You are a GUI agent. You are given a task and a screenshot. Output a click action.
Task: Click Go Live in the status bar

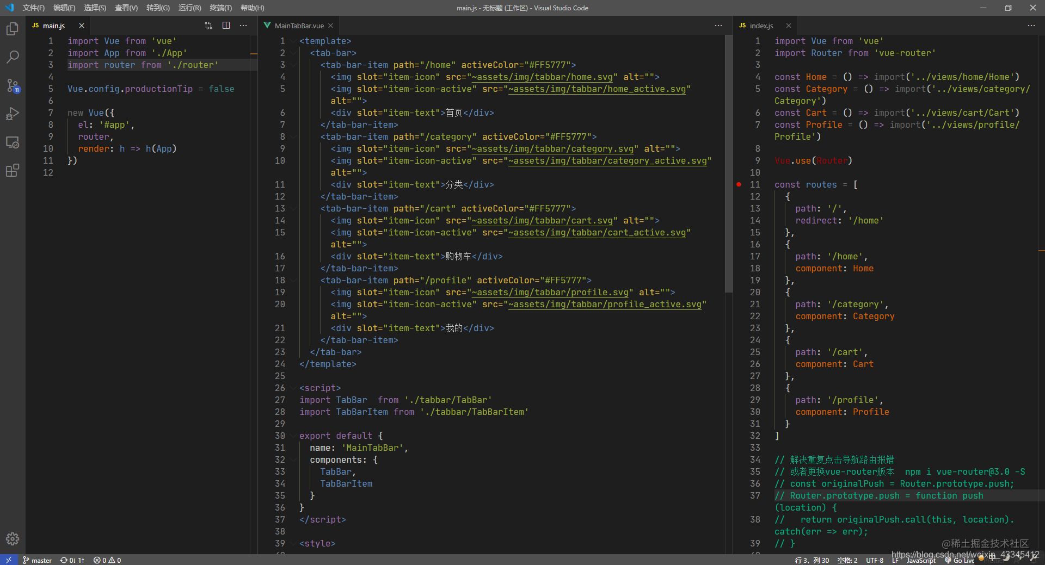pyautogui.click(x=960, y=560)
